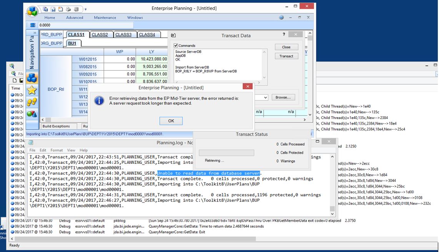Close the Enterprise Planning error dialog

(x=248, y=86)
